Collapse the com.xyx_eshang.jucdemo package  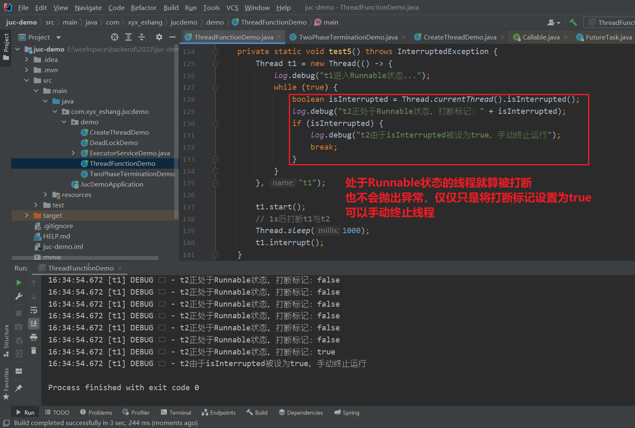click(55, 111)
